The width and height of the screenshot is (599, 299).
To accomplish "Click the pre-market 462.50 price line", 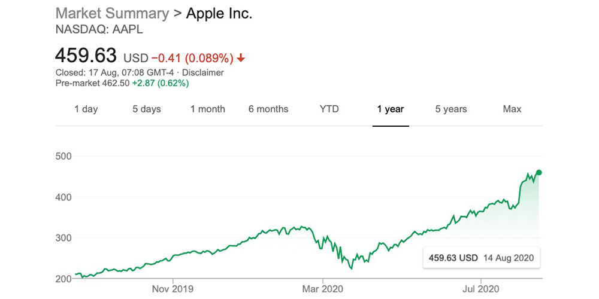I will pyautogui.click(x=122, y=83).
